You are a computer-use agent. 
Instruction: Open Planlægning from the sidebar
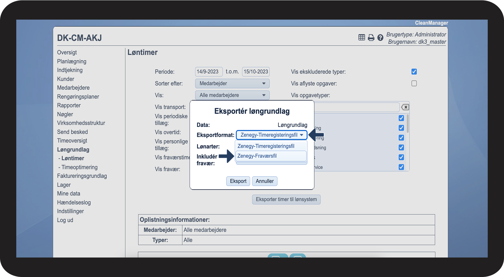pos(72,61)
